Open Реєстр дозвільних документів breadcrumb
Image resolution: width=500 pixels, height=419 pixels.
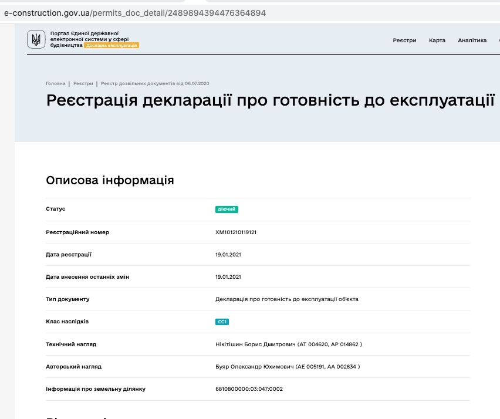coord(155,83)
